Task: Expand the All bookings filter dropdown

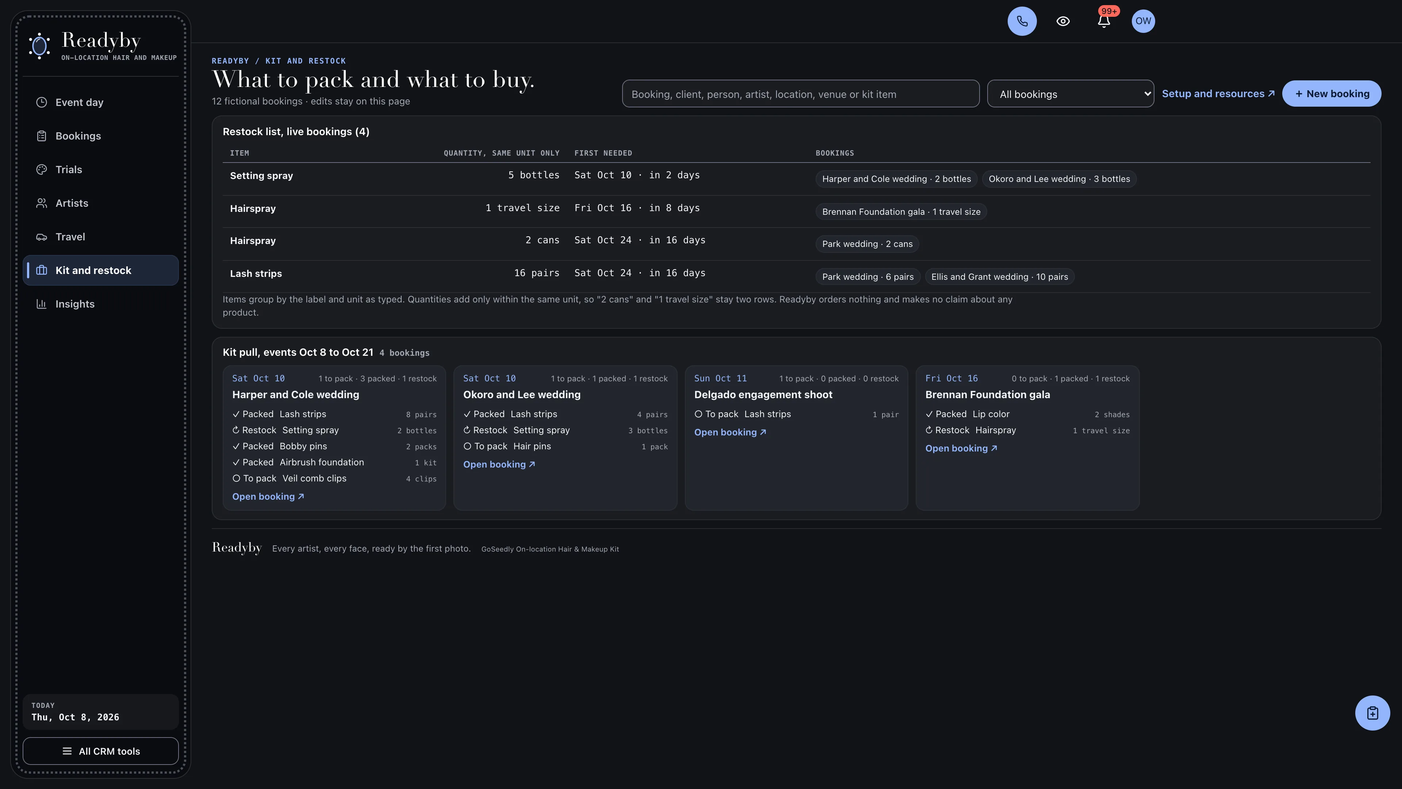Action: (1070, 94)
